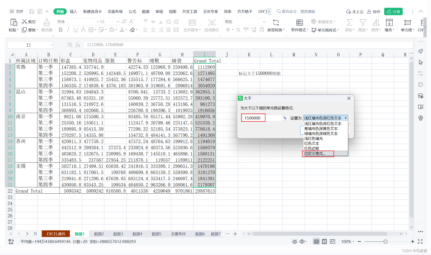Screen dimensions: 431x255
Task: Apply percent style with the % icon
Action: point(238,30)
